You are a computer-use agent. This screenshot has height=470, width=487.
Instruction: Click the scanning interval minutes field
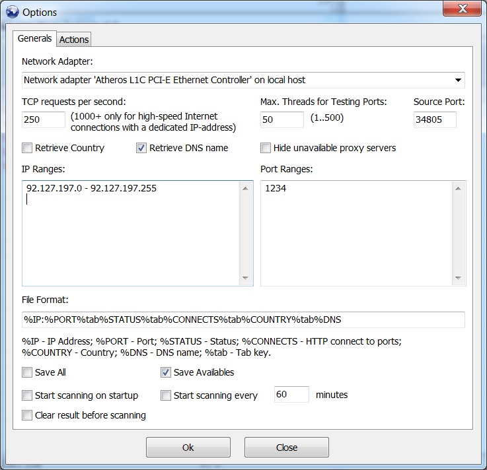tap(291, 394)
